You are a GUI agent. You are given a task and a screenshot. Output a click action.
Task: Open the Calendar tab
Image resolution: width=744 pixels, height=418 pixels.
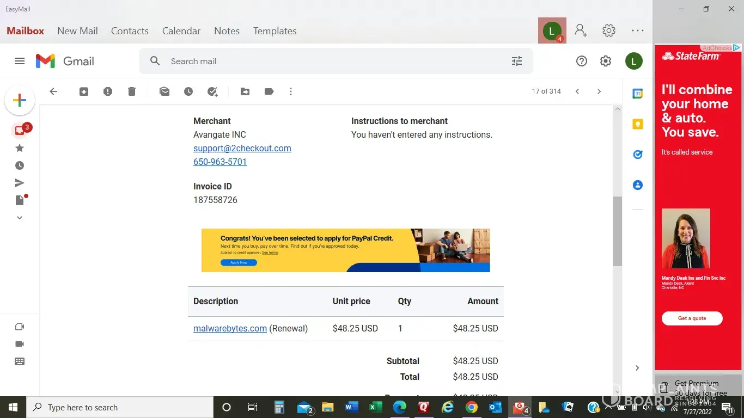click(181, 31)
